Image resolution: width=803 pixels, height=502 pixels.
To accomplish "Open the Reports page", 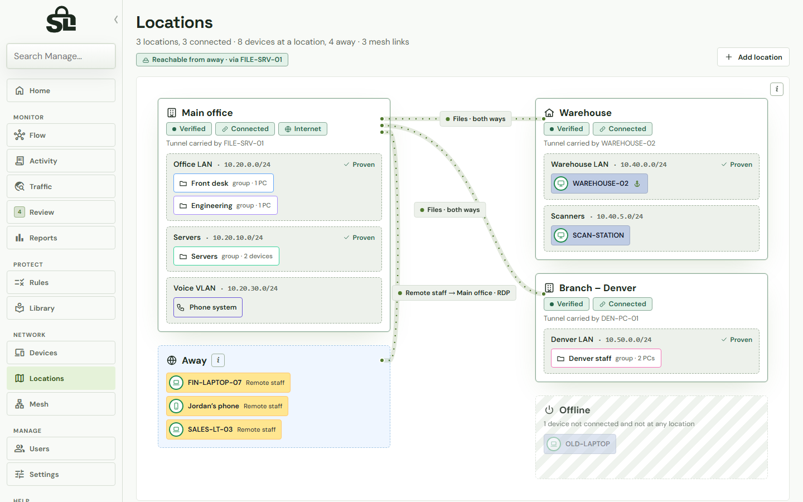I will [61, 238].
